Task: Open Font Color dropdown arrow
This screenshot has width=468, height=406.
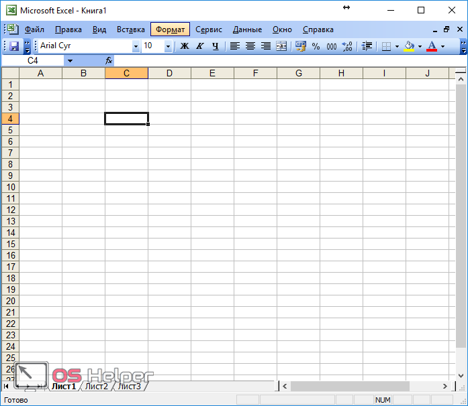Action: click(x=442, y=46)
